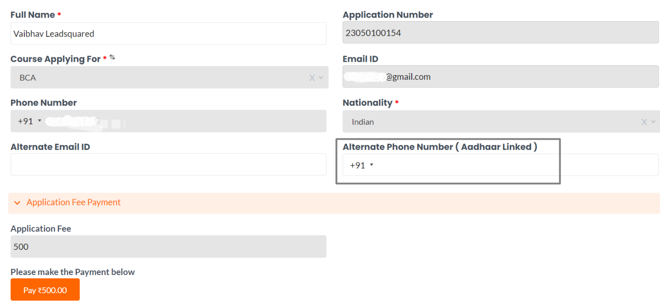Image resolution: width=660 pixels, height=301 pixels.
Task: Click the swap icon beside Course Applying For
Action: point(112,57)
